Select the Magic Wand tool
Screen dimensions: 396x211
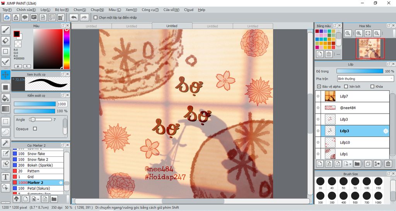coord(5,142)
